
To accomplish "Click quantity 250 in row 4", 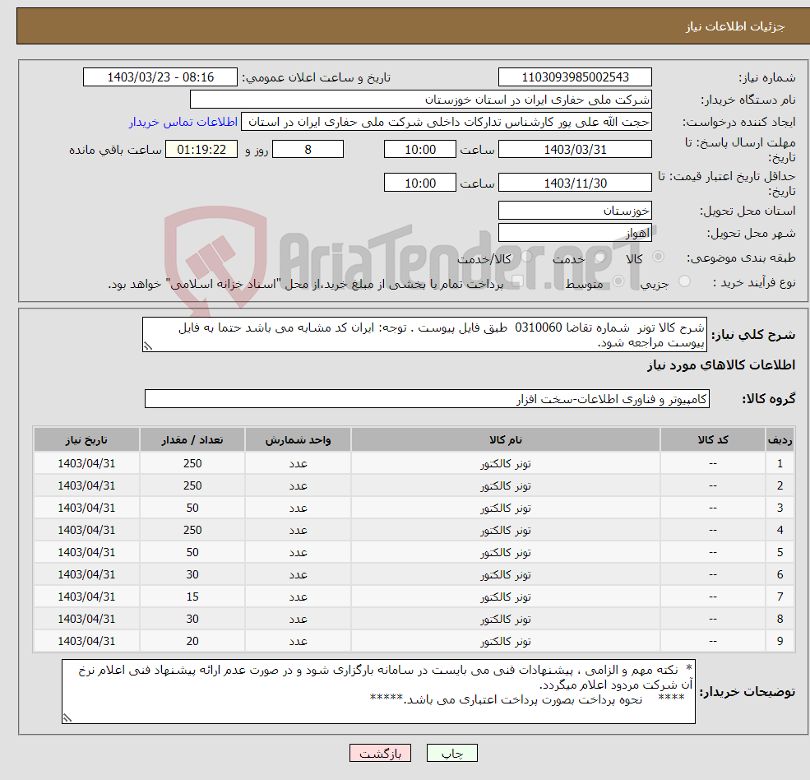I will click(x=192, y=531).
